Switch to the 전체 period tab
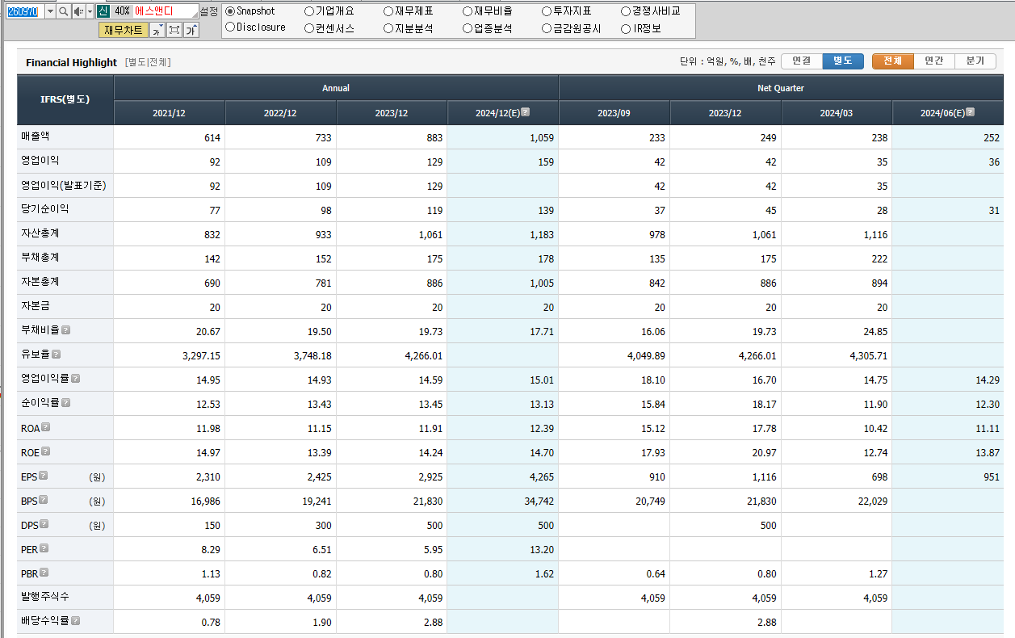The width and height of the screenshot is (1015, 638). [893, 61]
